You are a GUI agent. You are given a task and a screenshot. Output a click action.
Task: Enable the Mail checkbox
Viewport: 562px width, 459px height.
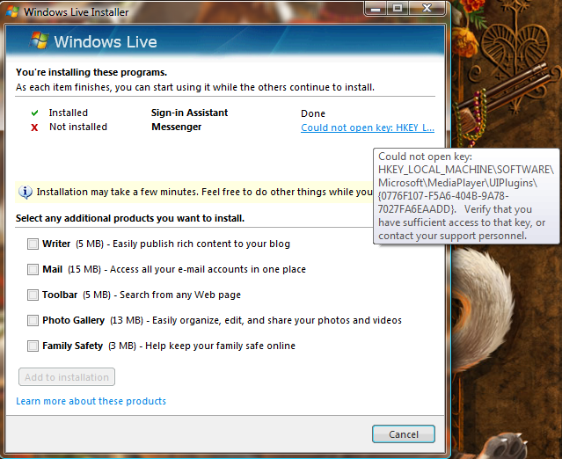[x=33, y=269]
